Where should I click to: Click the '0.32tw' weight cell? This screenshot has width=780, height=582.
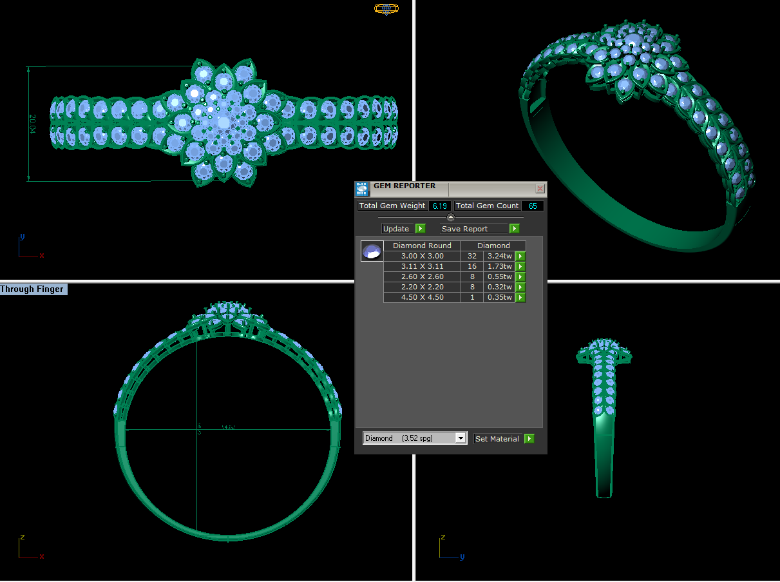[500, 287]
